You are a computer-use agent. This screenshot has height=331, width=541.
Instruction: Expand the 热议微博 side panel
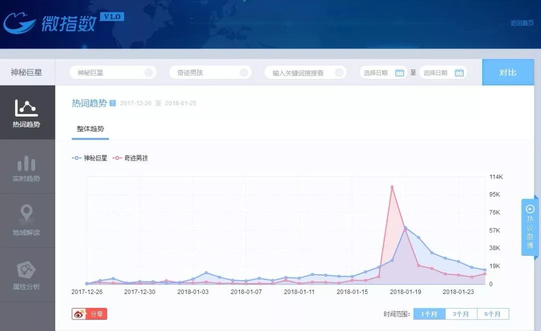pos(530,227)
